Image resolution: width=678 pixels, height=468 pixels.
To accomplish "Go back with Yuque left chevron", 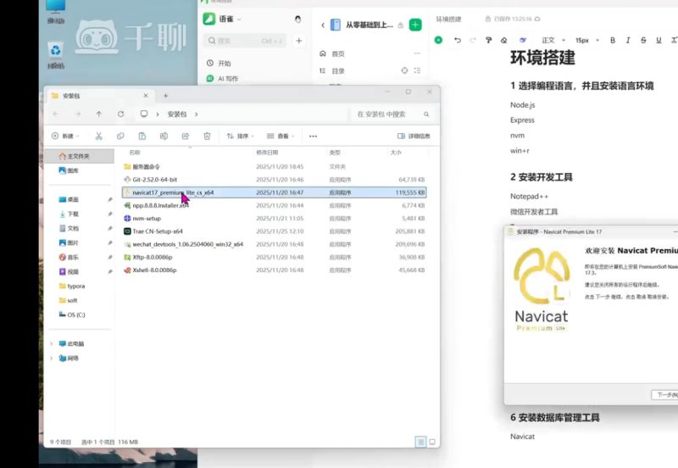I will point(323,25).
